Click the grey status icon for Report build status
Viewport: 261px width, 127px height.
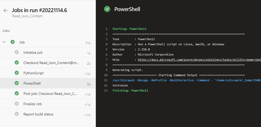pos(17,114)
